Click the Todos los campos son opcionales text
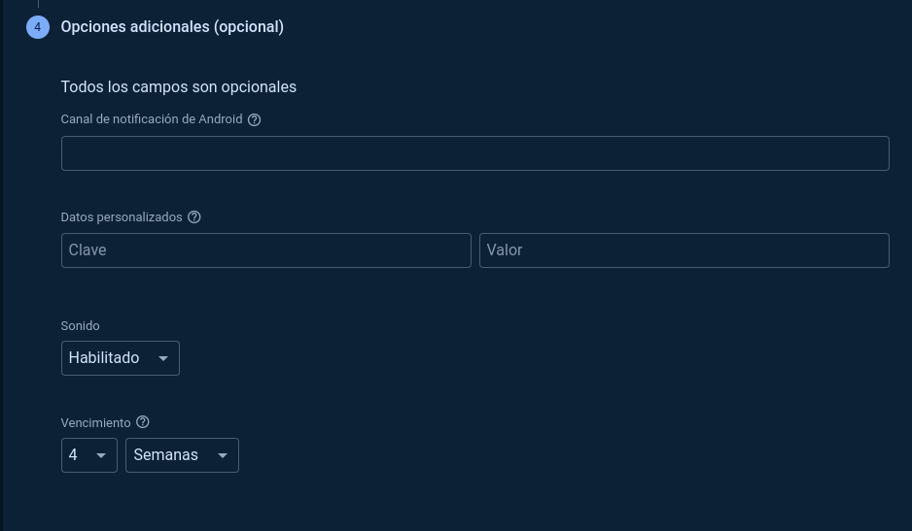The width and height of the screenshot is (912, 531). tap(178, 87)
